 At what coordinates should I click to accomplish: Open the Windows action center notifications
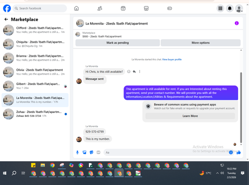(243, 173)
